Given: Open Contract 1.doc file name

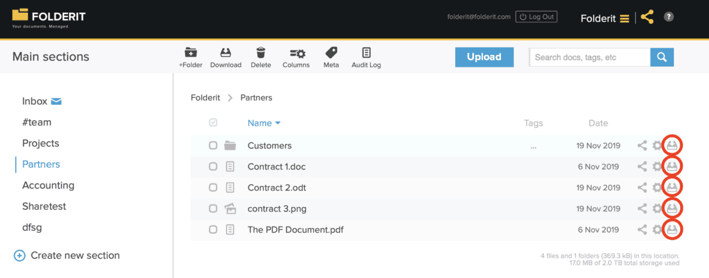Looking at the screenshot, I should [x=277, y=167].
